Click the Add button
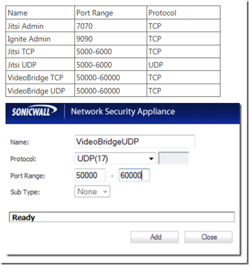Viewport: 249px width, 265px height. click(155, 237)
